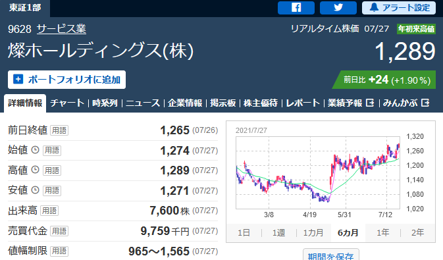Select the 1カ月 chart period
The height and width of the screenshot is (260, 443).
coord(313,232)
